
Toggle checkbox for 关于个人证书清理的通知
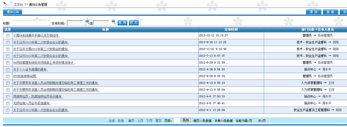[8, 70]
